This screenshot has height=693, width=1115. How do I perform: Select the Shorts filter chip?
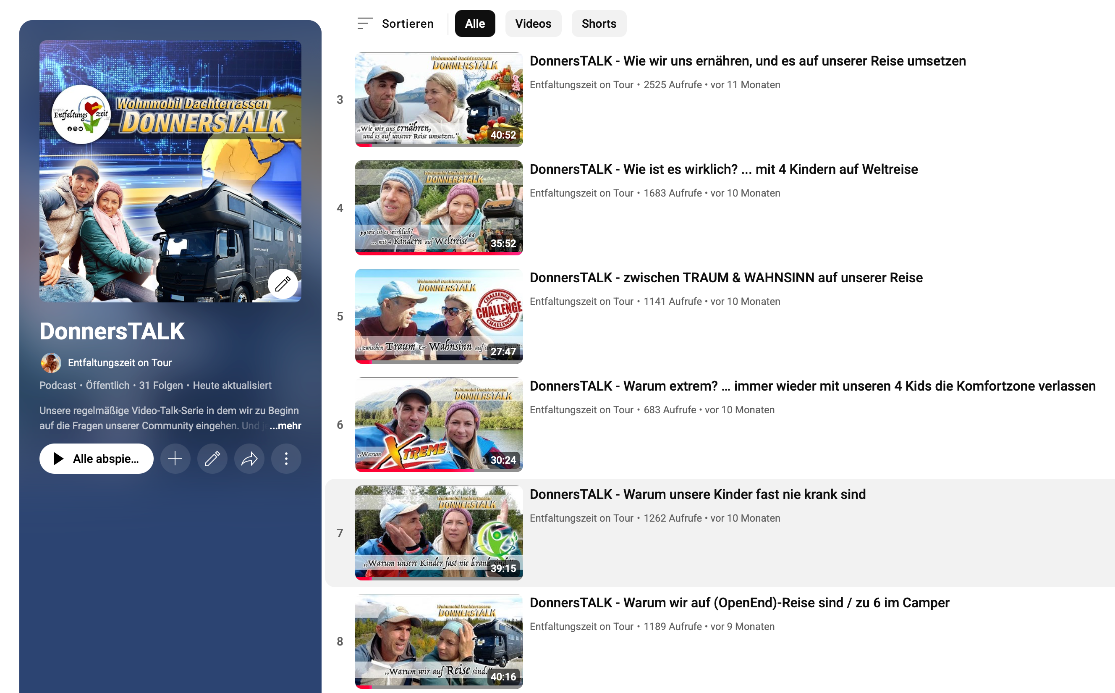598,24
